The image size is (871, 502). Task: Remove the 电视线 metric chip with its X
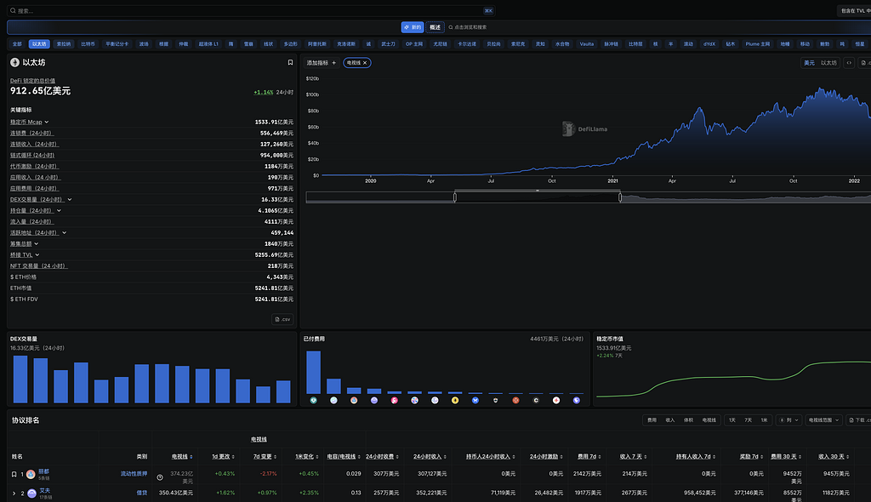point(365,63)
